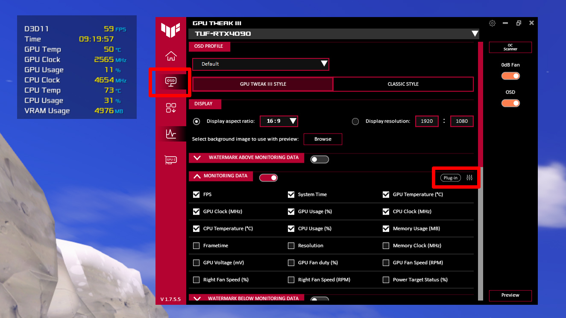Open the Home page in sidebar
Viewport: 566px width, 318px height.
point(171,56)
